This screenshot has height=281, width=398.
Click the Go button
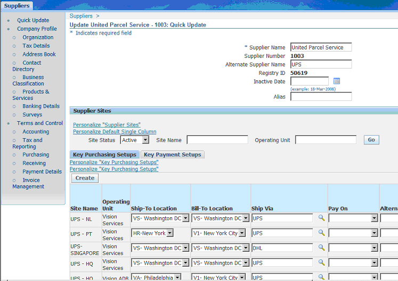click(x=371, y=140)
